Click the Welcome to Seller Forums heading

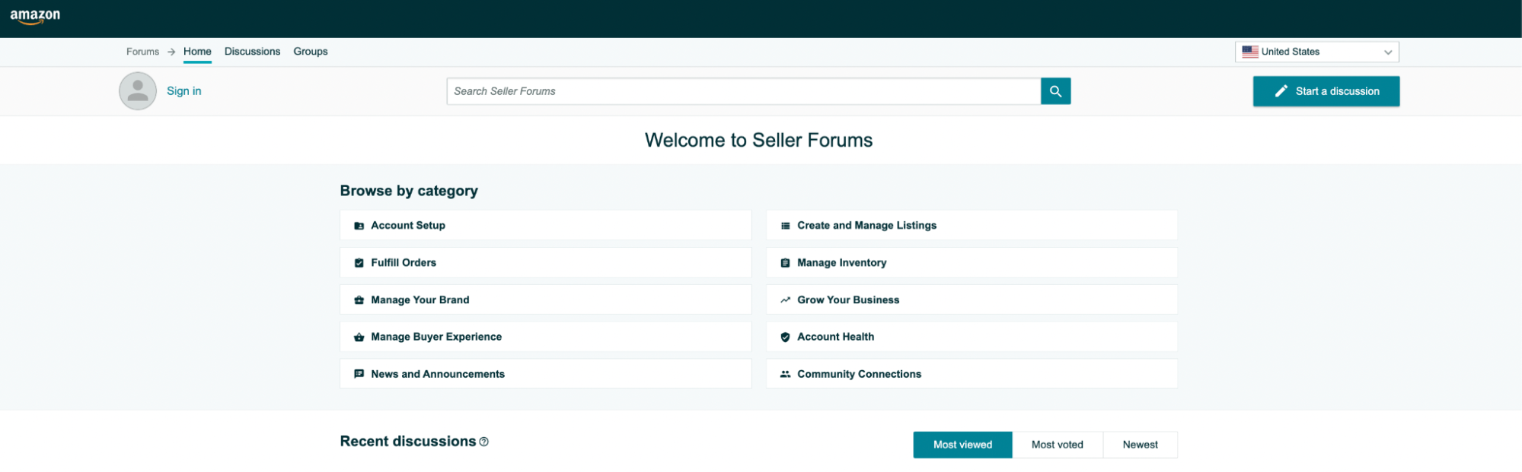click(x=758, y=141)
